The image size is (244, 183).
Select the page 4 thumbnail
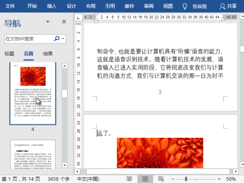click(x=33, y=93)
